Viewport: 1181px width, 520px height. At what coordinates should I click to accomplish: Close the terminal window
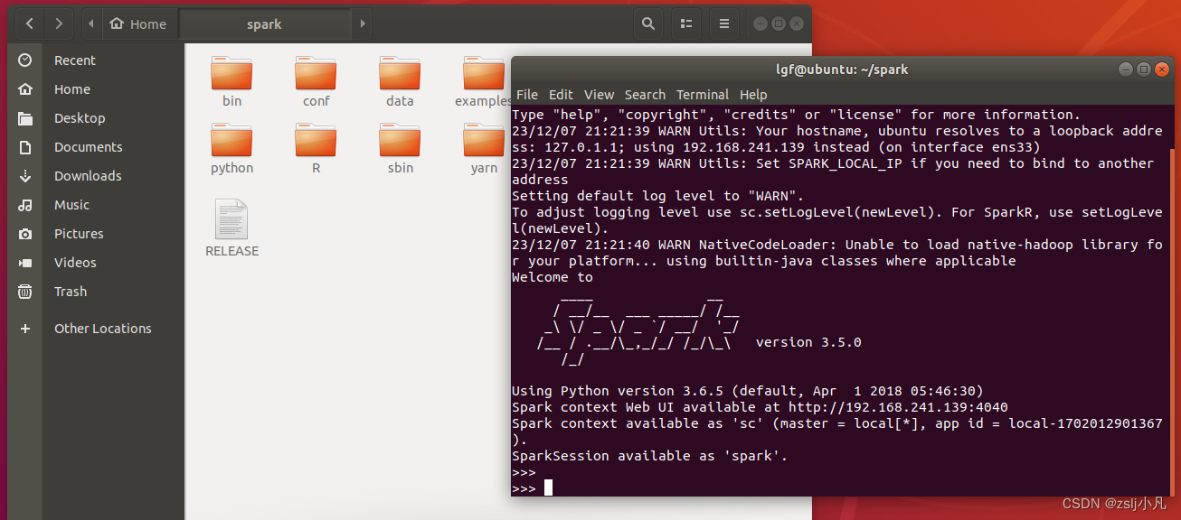point(1160,70)
